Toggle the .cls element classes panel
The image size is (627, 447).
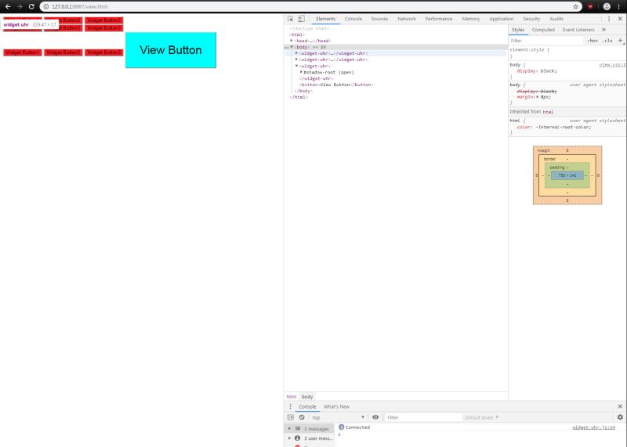point(608,41)
